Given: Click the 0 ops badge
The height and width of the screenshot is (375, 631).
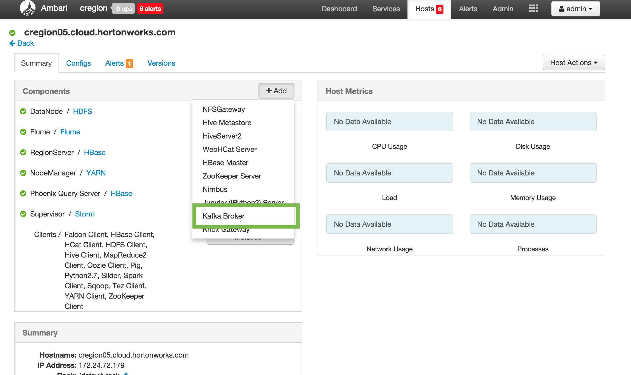Looking at the screenshot, I should click(123, 8).
